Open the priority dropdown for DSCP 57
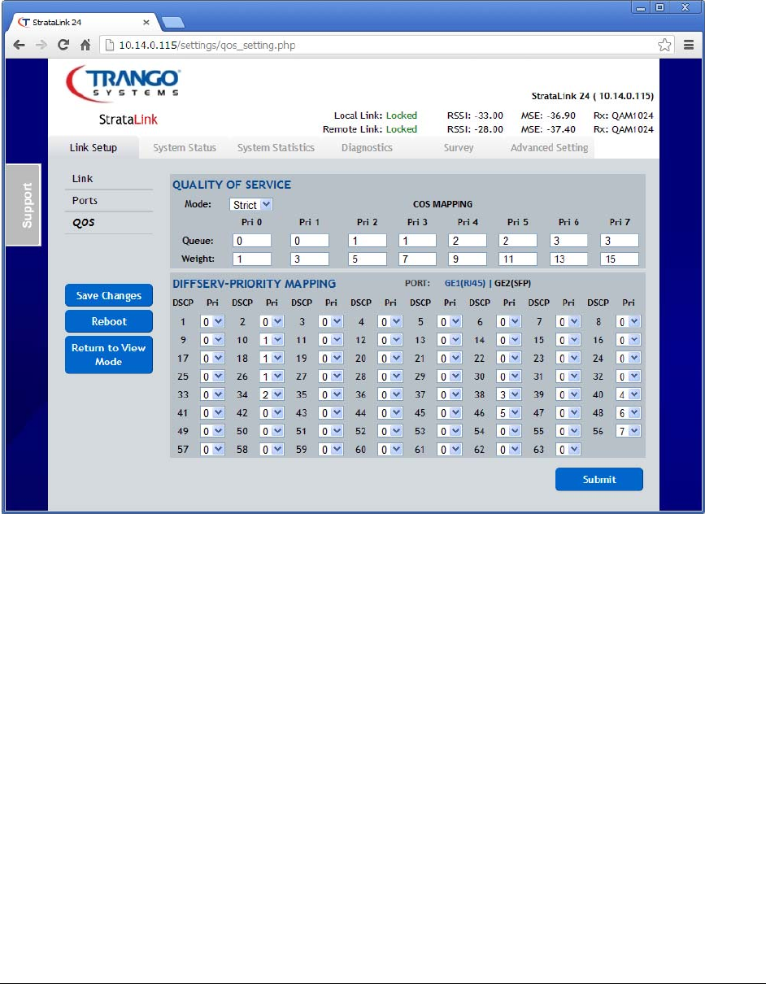The width and height of the screenshot is (766, 984). click(x=212, y=449)
